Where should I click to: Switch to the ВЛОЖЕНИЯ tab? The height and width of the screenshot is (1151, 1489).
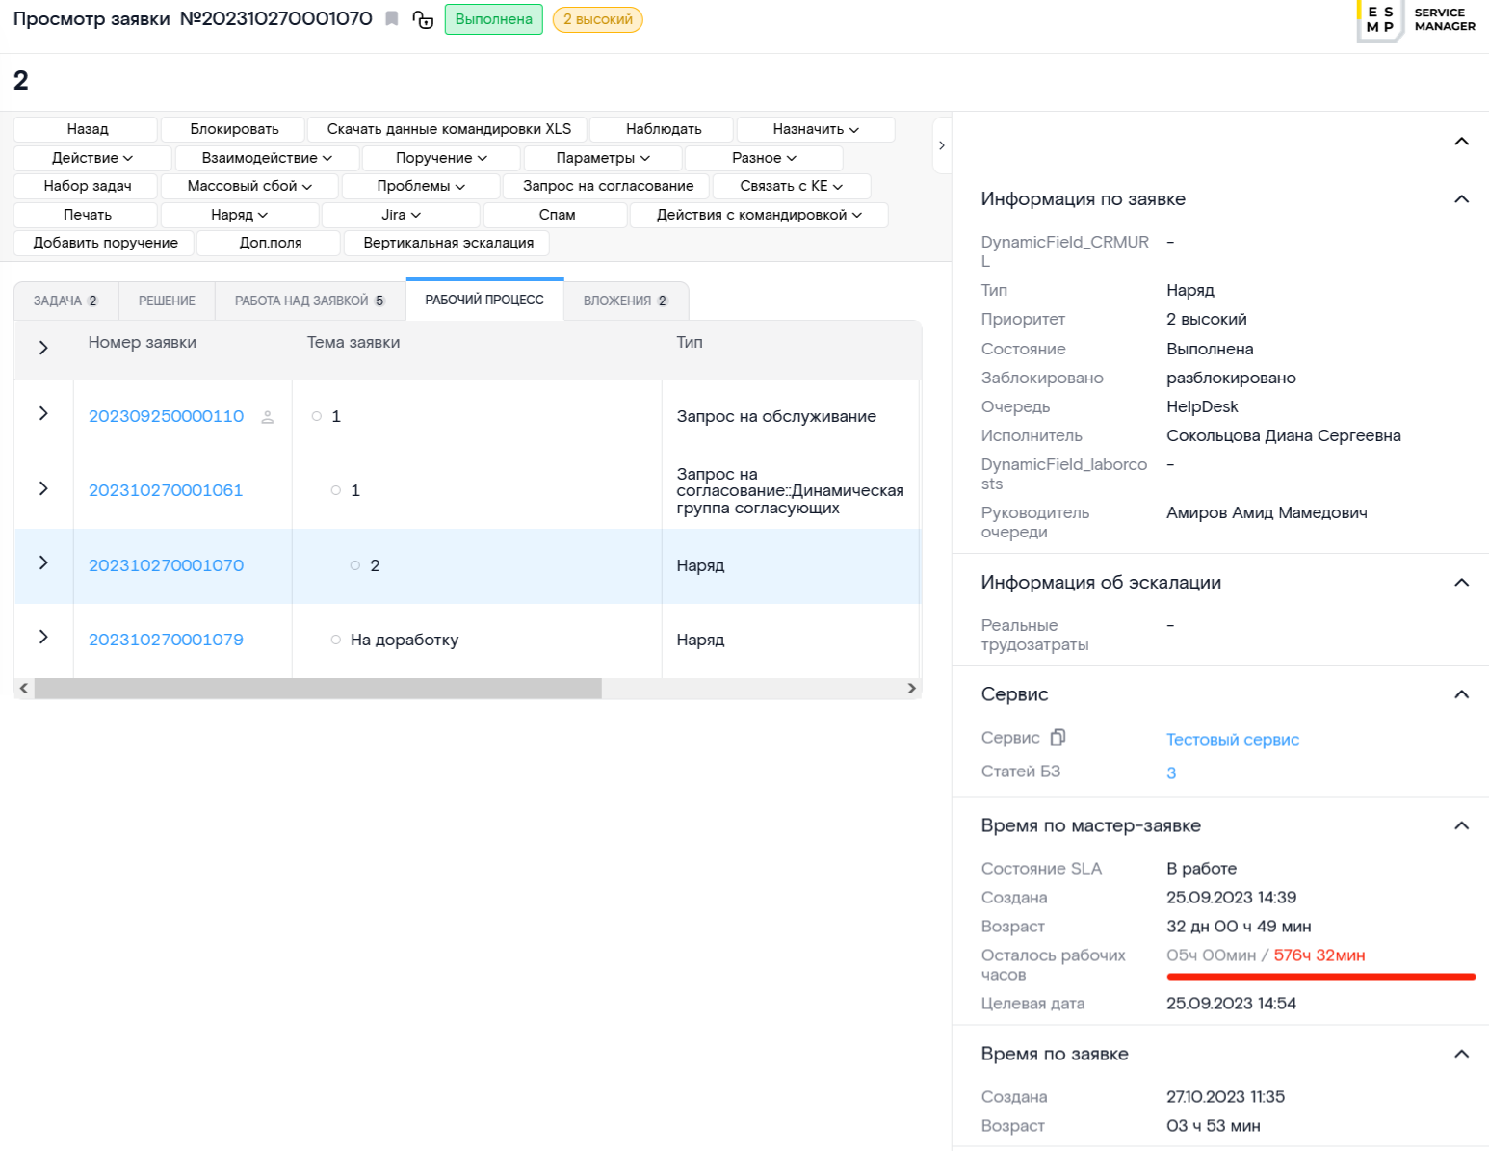click(625, 301)
